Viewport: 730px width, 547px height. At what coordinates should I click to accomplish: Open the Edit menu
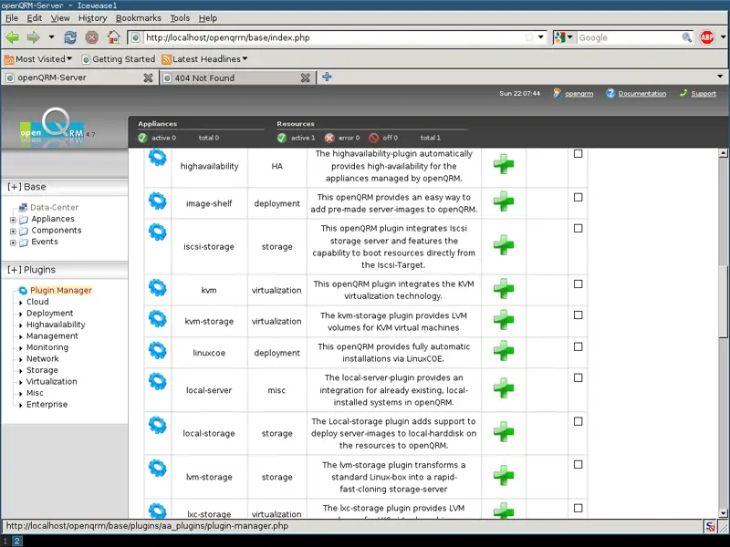pyautogui.click(x=35, y=18)
